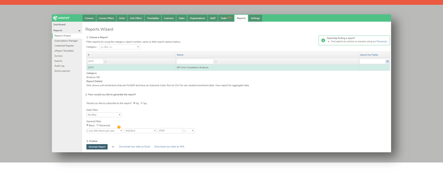The image size is (443, 173).
Task: Open the Sales tab
Action: pyautogui.click(x=182, y=18)
